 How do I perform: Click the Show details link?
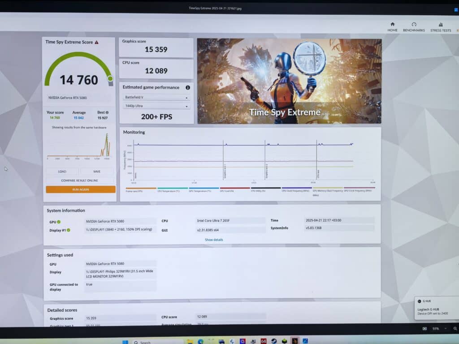click(x=214, y=240)
